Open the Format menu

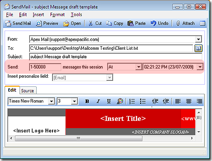pyautogui.click(x=57, y=14)
